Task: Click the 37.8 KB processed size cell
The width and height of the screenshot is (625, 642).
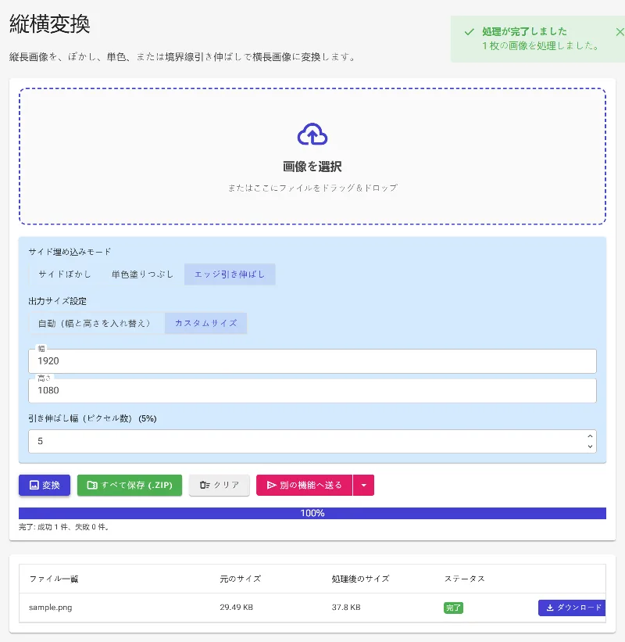Action: pyautogui.click(x=346, y=608)
